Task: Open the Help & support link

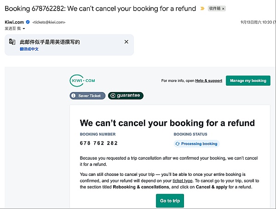Action: coord(208,81)
